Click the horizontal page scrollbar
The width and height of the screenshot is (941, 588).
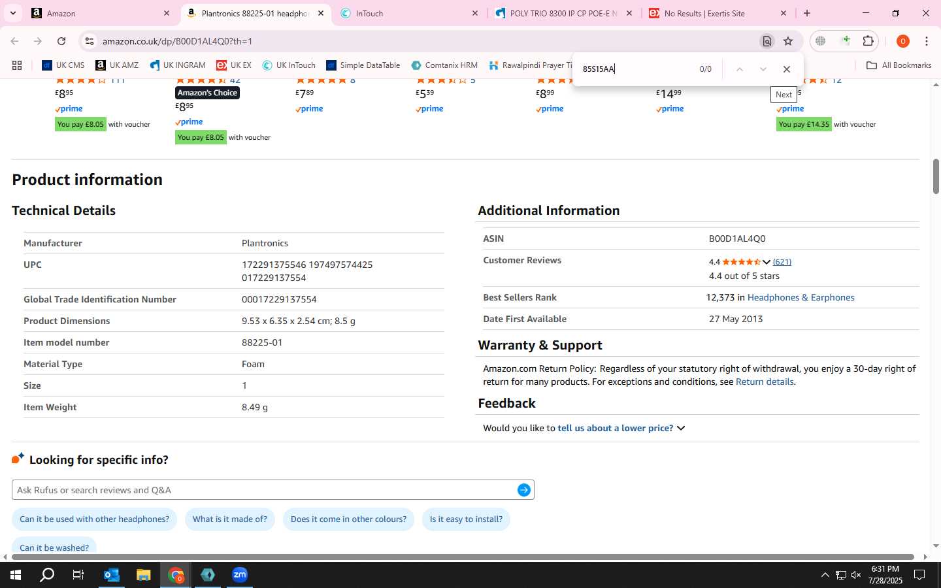463,557
